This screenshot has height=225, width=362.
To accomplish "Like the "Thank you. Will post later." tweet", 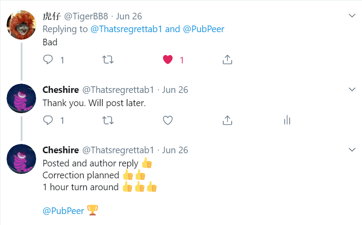I will tap(167, 120).
